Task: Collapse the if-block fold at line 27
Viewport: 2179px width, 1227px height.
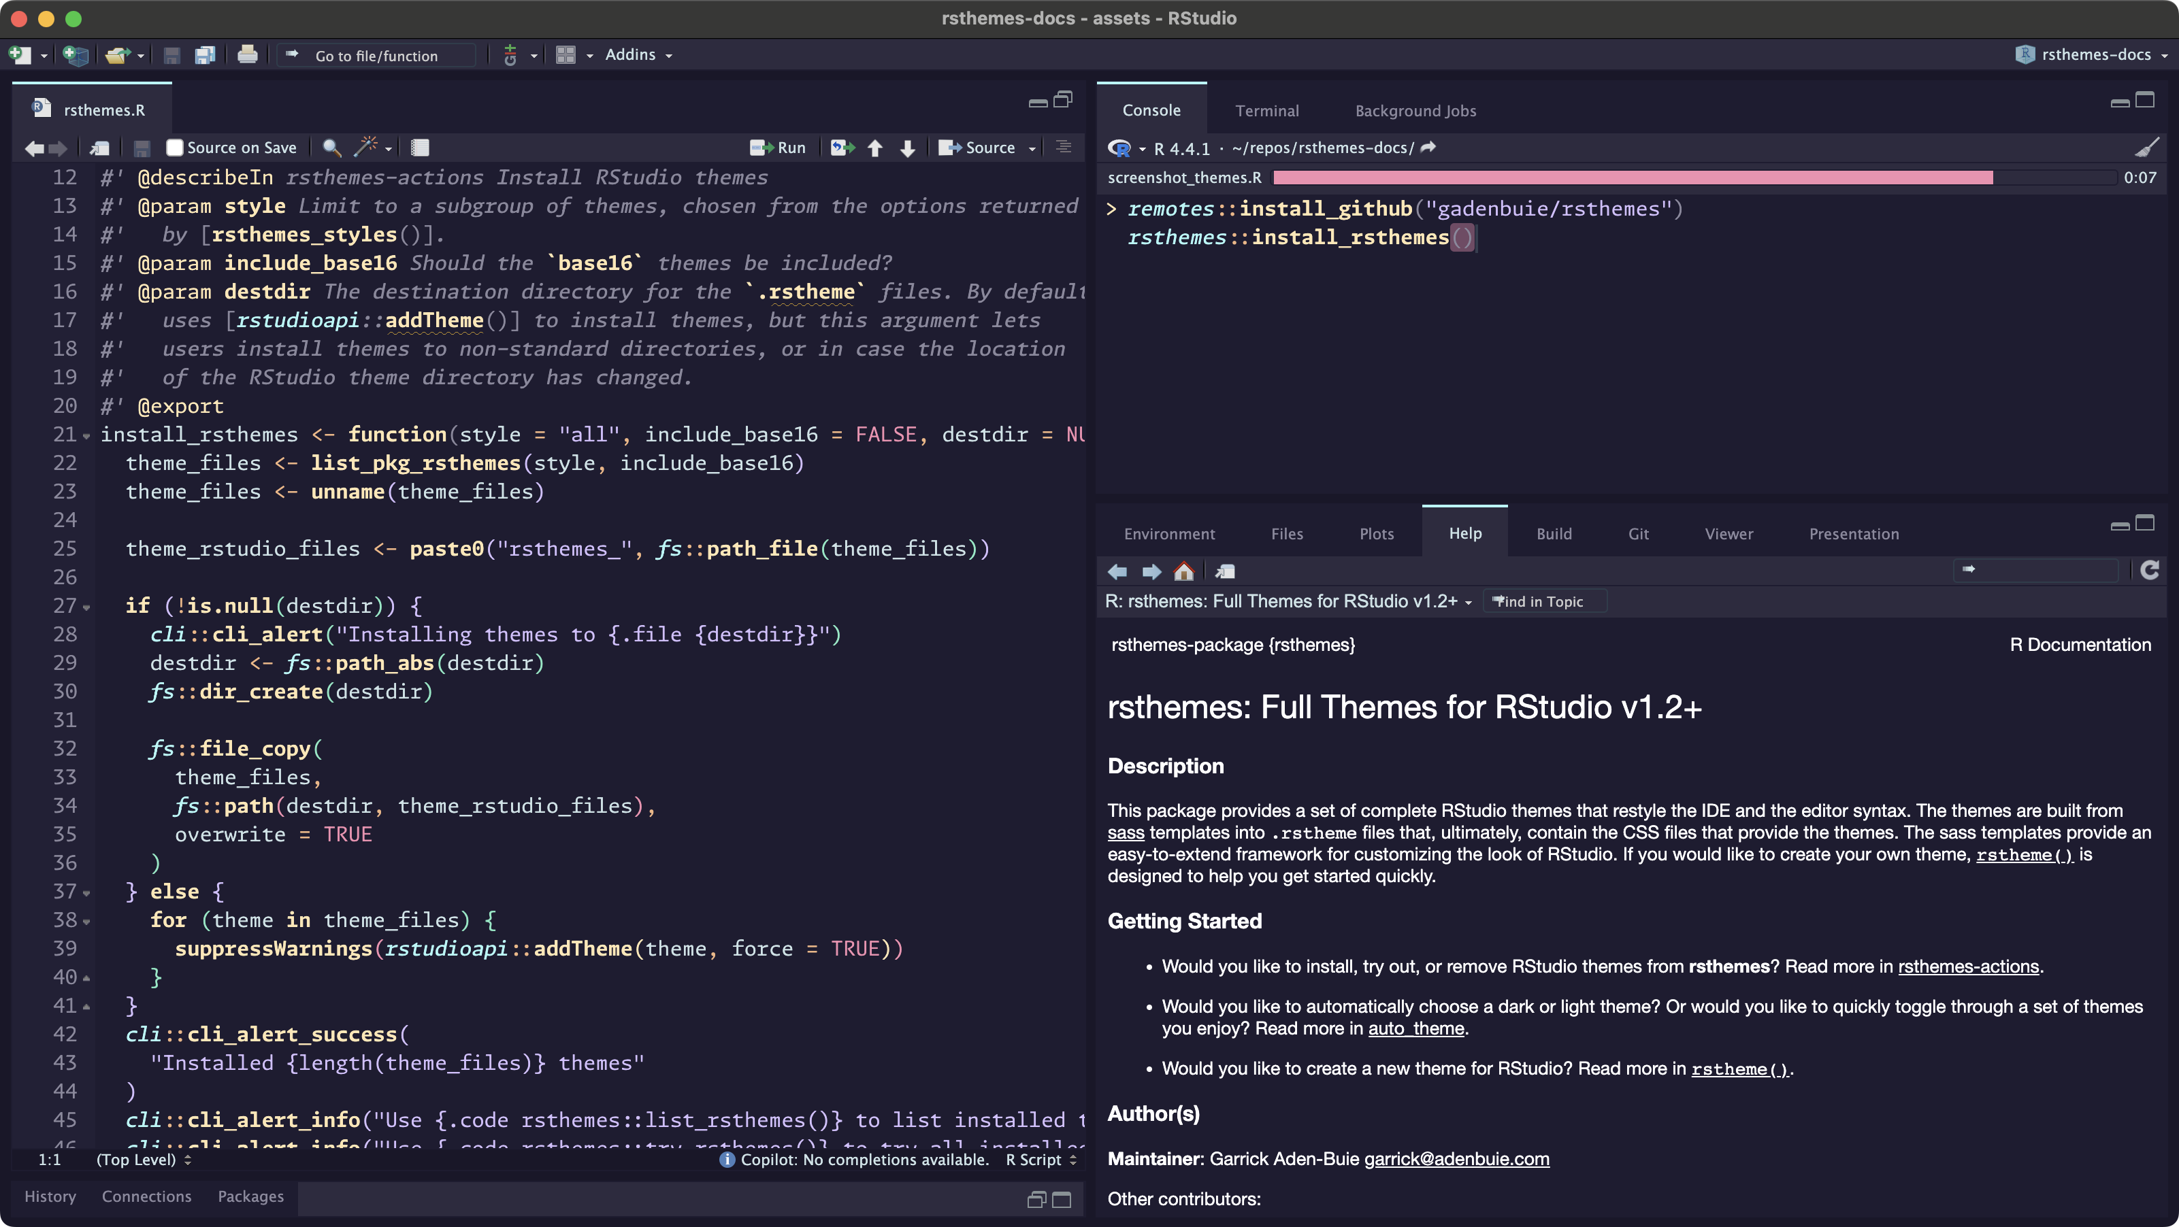Action: (86, 607)
